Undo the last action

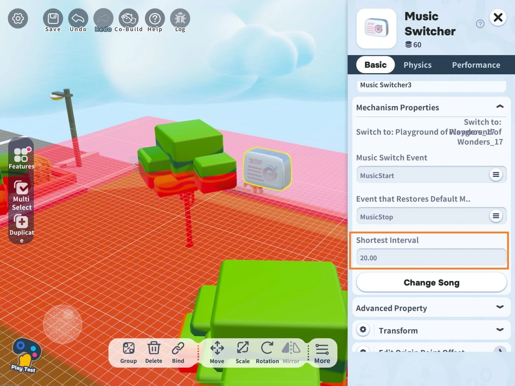point(78,20)
